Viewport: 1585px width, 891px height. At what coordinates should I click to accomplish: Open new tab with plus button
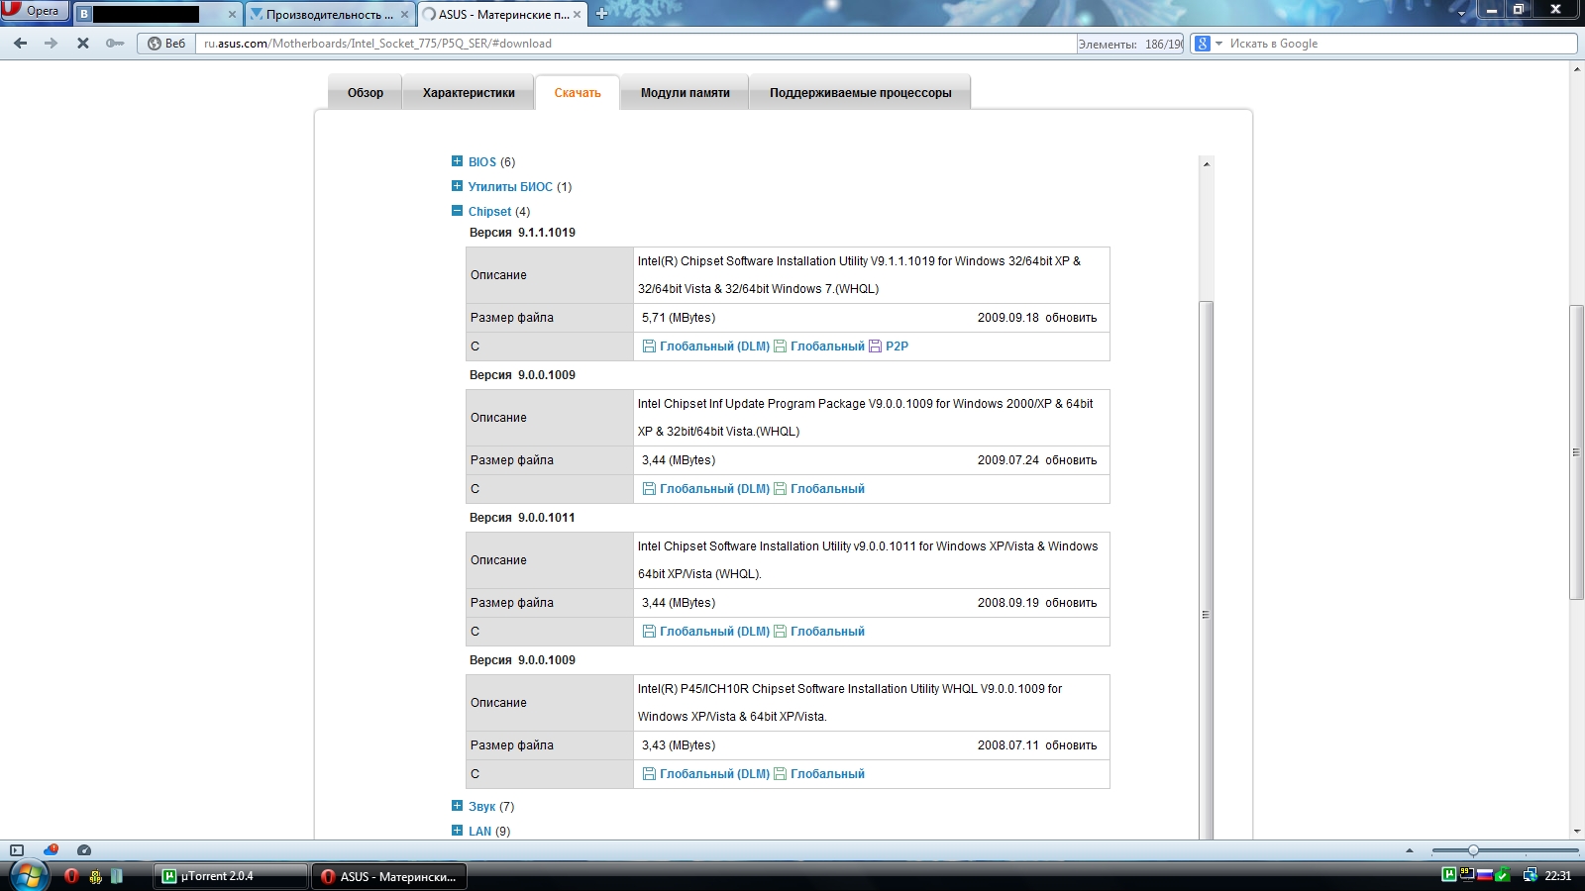[601, 14]
